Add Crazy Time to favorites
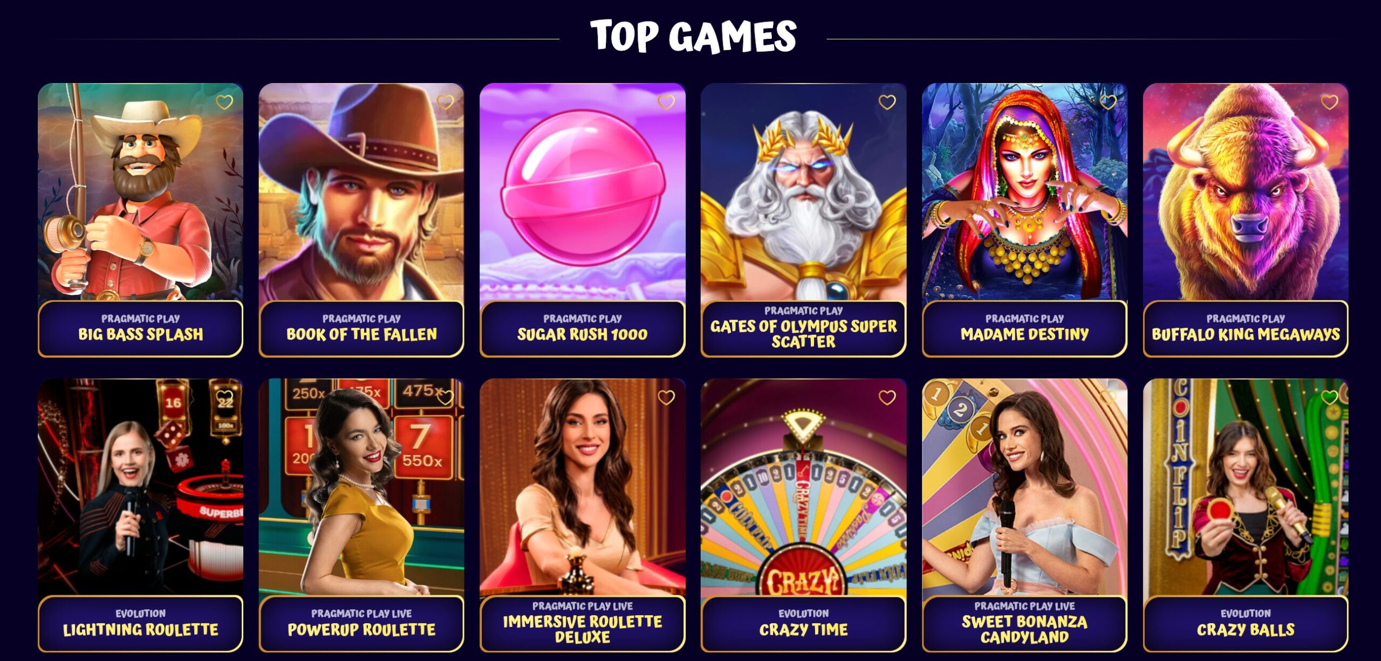This screenshot has width=1381, height=661. tap(887, 397)
